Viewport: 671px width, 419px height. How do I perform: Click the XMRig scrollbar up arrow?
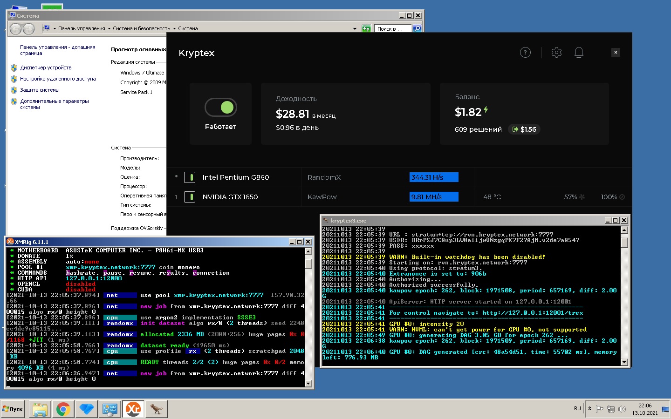coord(308,251)
